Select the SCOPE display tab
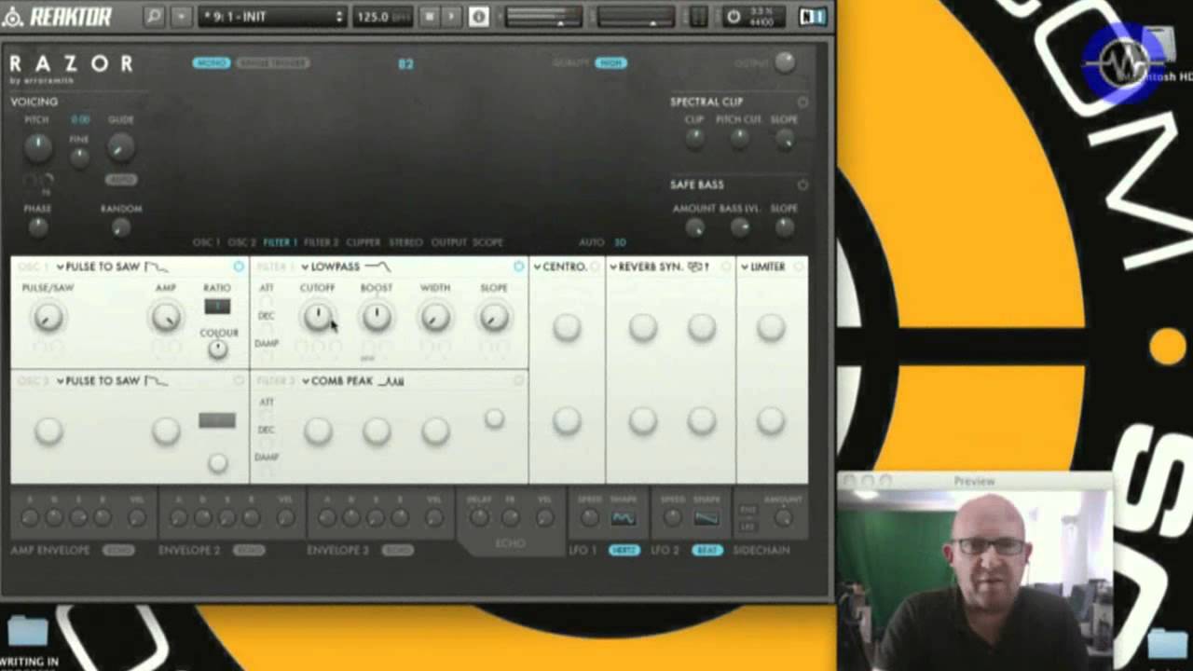 point(487,242)
